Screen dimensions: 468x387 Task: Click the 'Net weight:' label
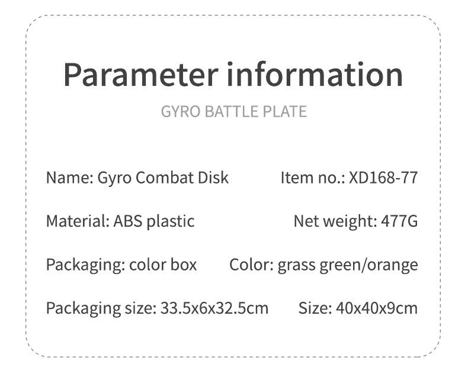335,221
